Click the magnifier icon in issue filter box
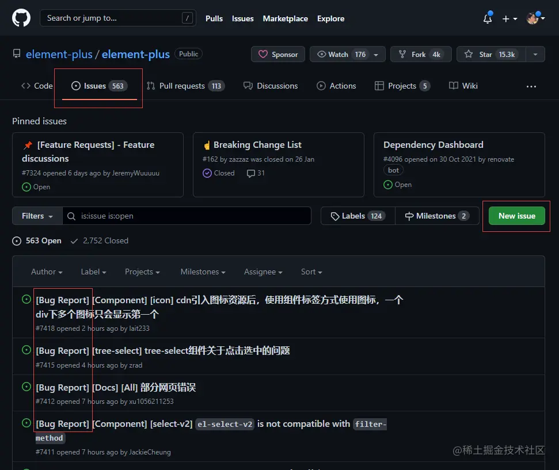559x470 pixels. [x=71, y=216]
